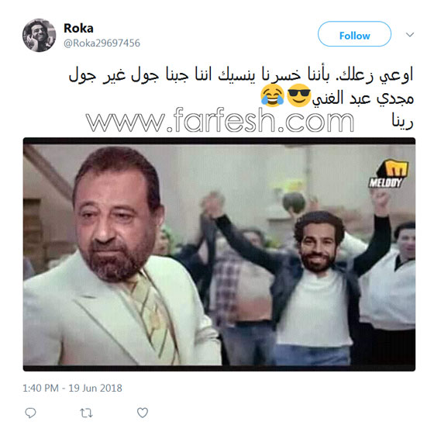
Task: Click the www.farfesh.com watermark text
Action: [220, 120]
